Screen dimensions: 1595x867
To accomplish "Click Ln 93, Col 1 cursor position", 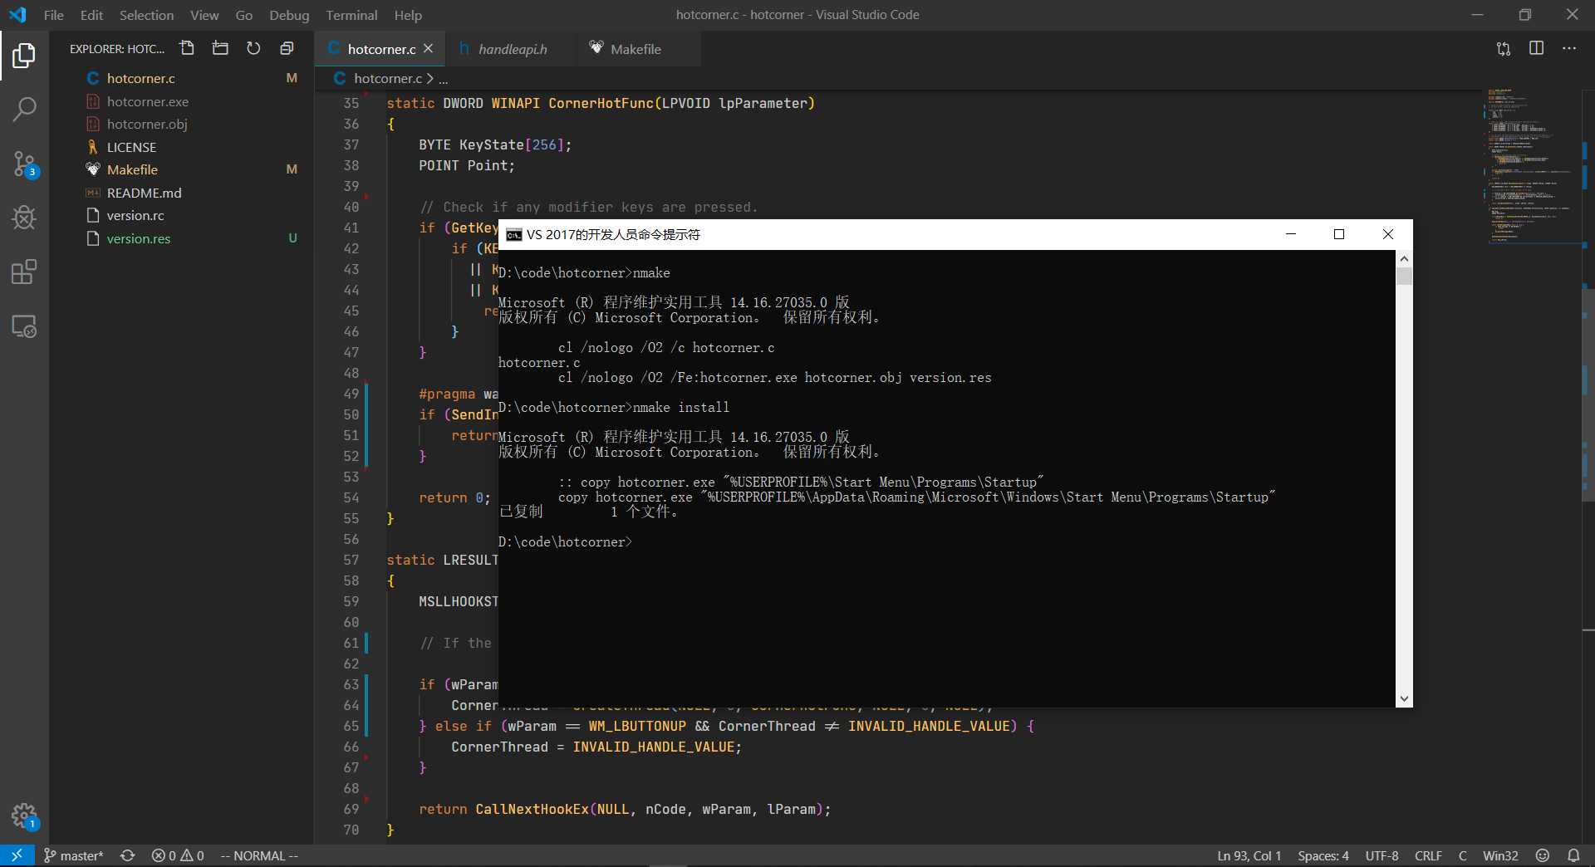I will pyautogui.click(x=1249, y=855).
